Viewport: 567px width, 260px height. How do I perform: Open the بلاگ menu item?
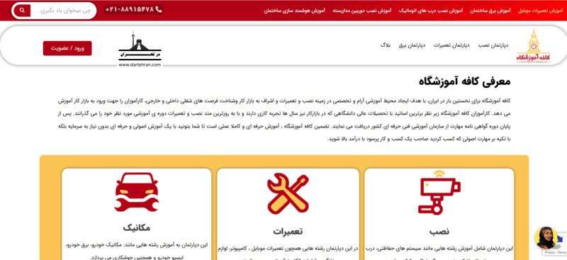(x=386, y=45)
